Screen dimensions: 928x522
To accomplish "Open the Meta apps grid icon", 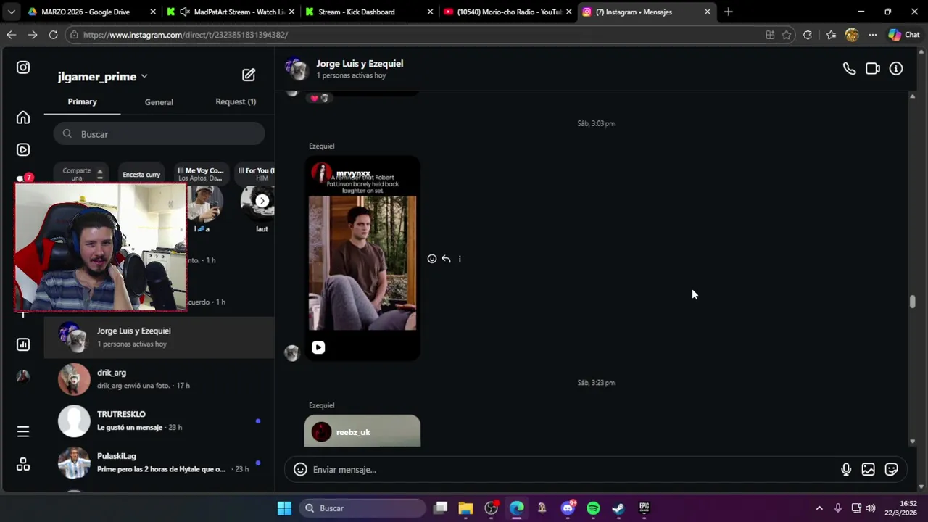I will 23,465.
